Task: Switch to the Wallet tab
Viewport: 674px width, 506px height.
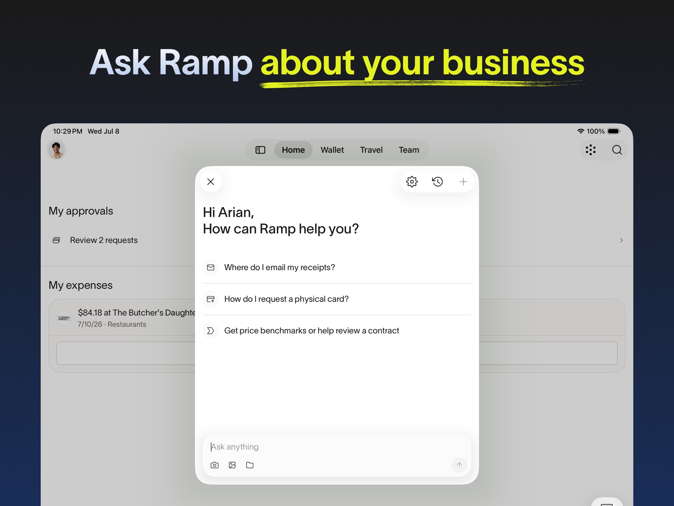Action: [x=332, y=150]
